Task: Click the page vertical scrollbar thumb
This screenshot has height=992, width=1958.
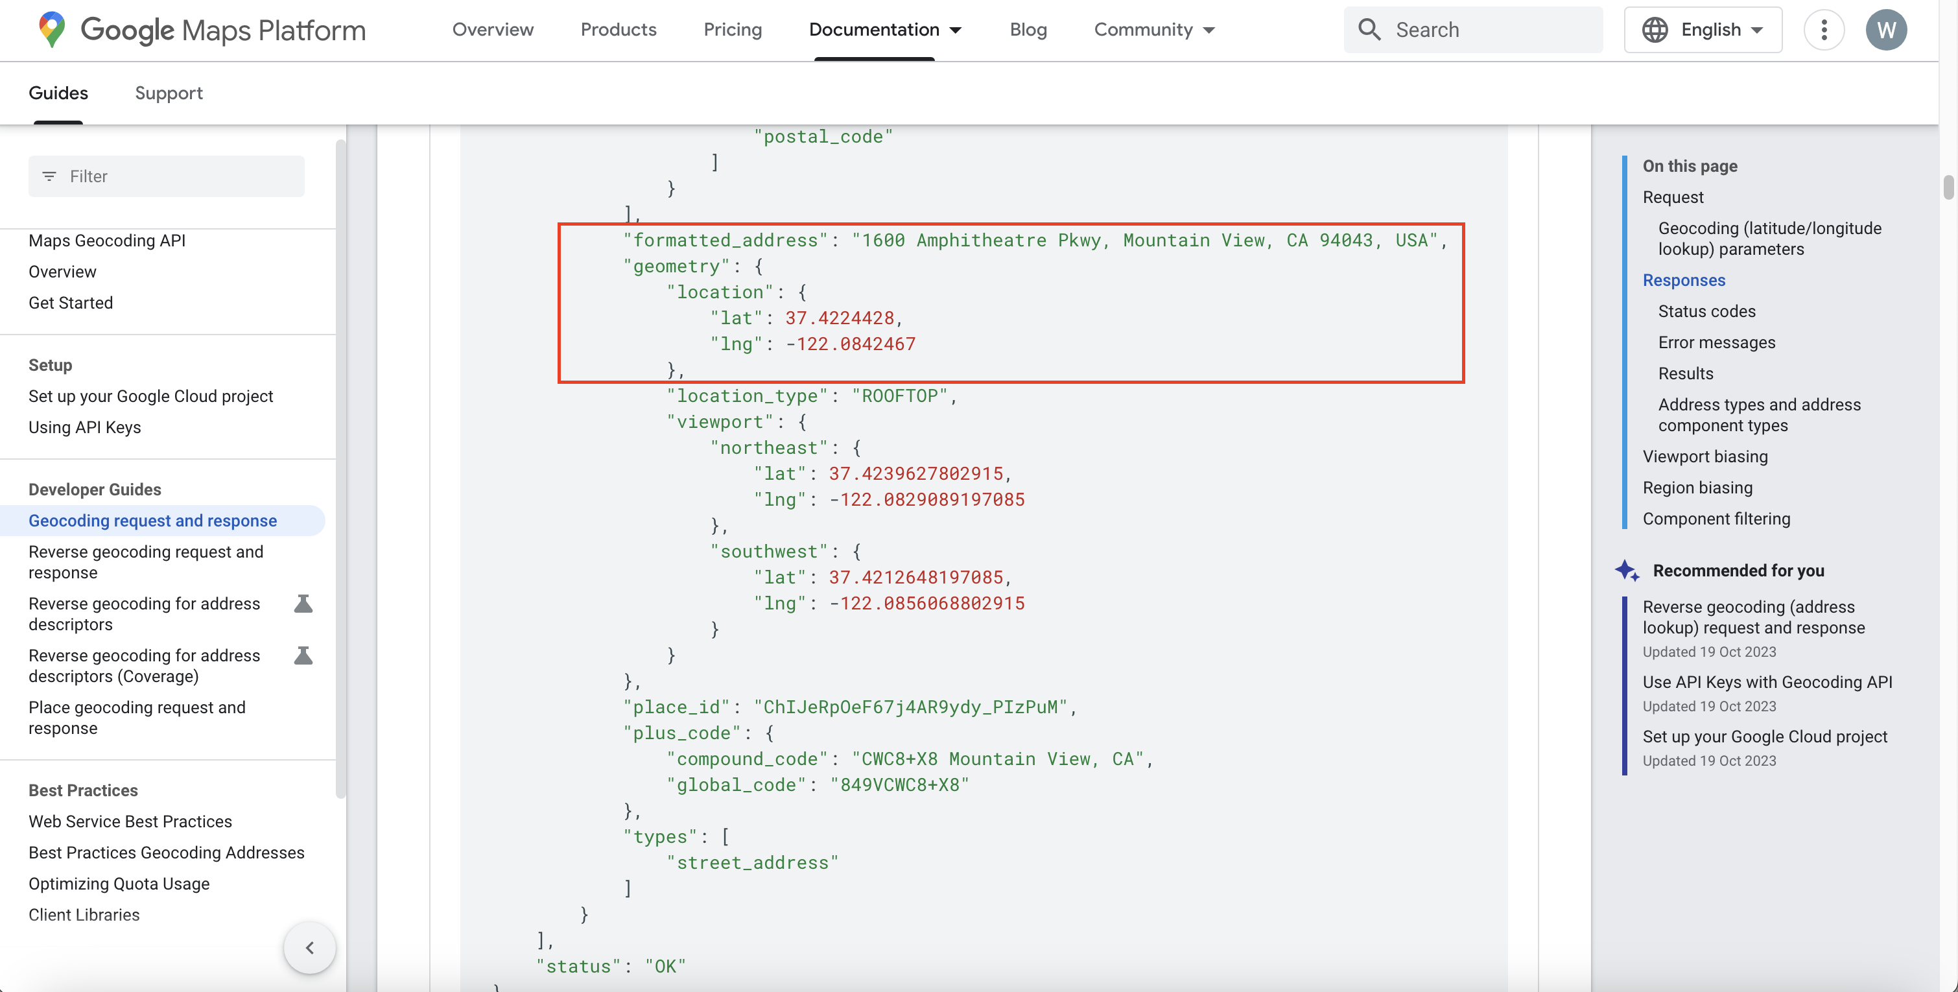Action: coord(1948,187)
